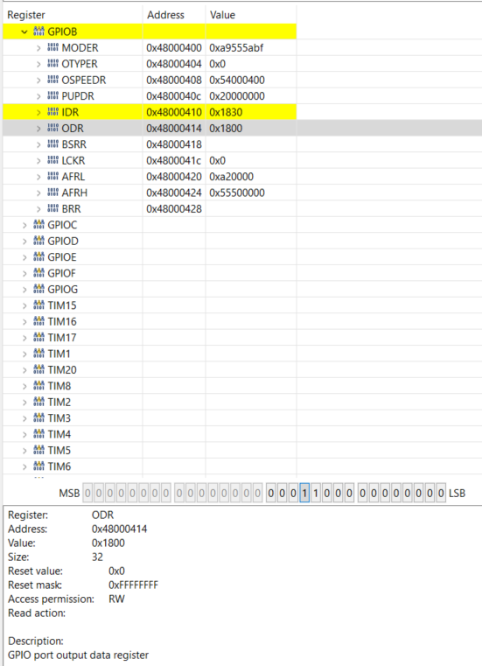This screenshot has width=482, height=666.
Task: Click the Address column header
Action: pyautogui.click(x=165, y=15)
